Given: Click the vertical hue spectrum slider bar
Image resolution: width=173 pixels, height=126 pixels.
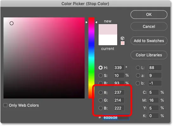Looking at the screenshot, I should point(91,58).
